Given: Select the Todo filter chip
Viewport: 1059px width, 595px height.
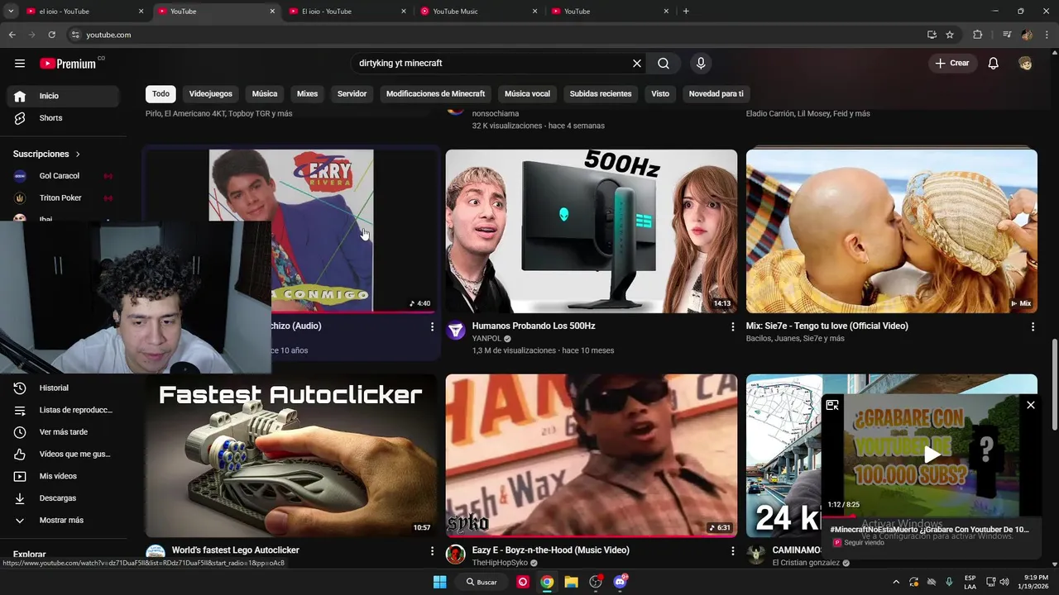Looking at the screenshot, I should [x=161, y=94].
